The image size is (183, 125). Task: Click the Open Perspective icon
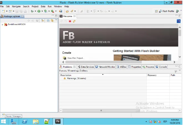tap(156, 11)
